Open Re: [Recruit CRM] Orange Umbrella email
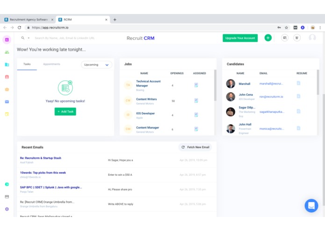The height and width of the screenshot is (231, 325). click(47, 202)
